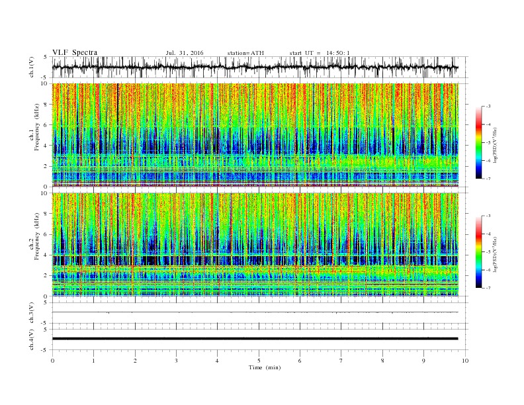Click the "3" tick on time axis
The height and width of the screenshot is (405, 524).
(176, 361)
